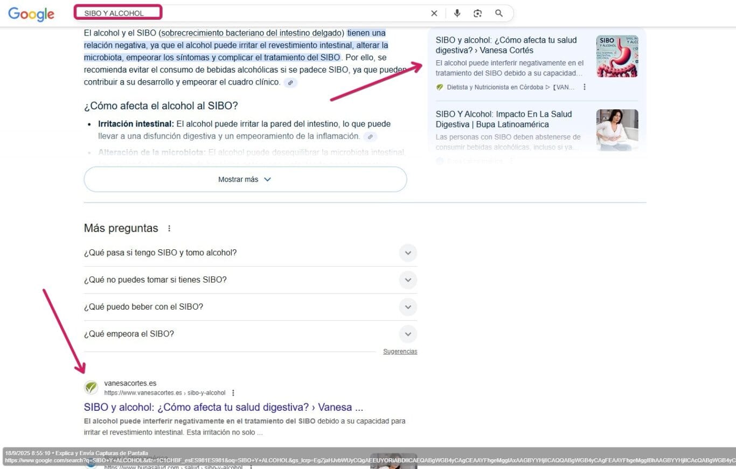Screen dimensions: 736x469
Task: Click the https://www.vanesacortes.es › sibo-y-alcohol breadcrumb
Action: coord(165,393)
